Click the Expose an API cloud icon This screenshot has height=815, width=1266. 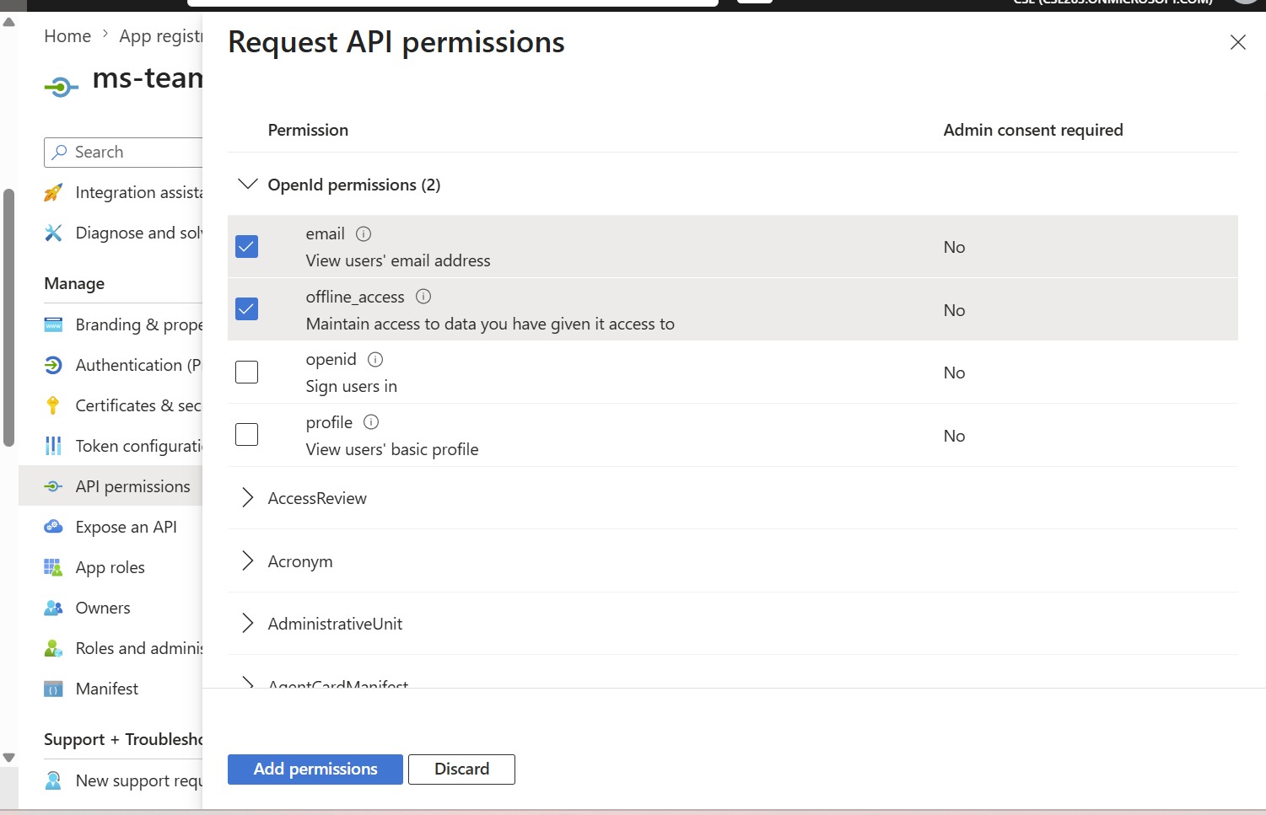click(53, 527)
